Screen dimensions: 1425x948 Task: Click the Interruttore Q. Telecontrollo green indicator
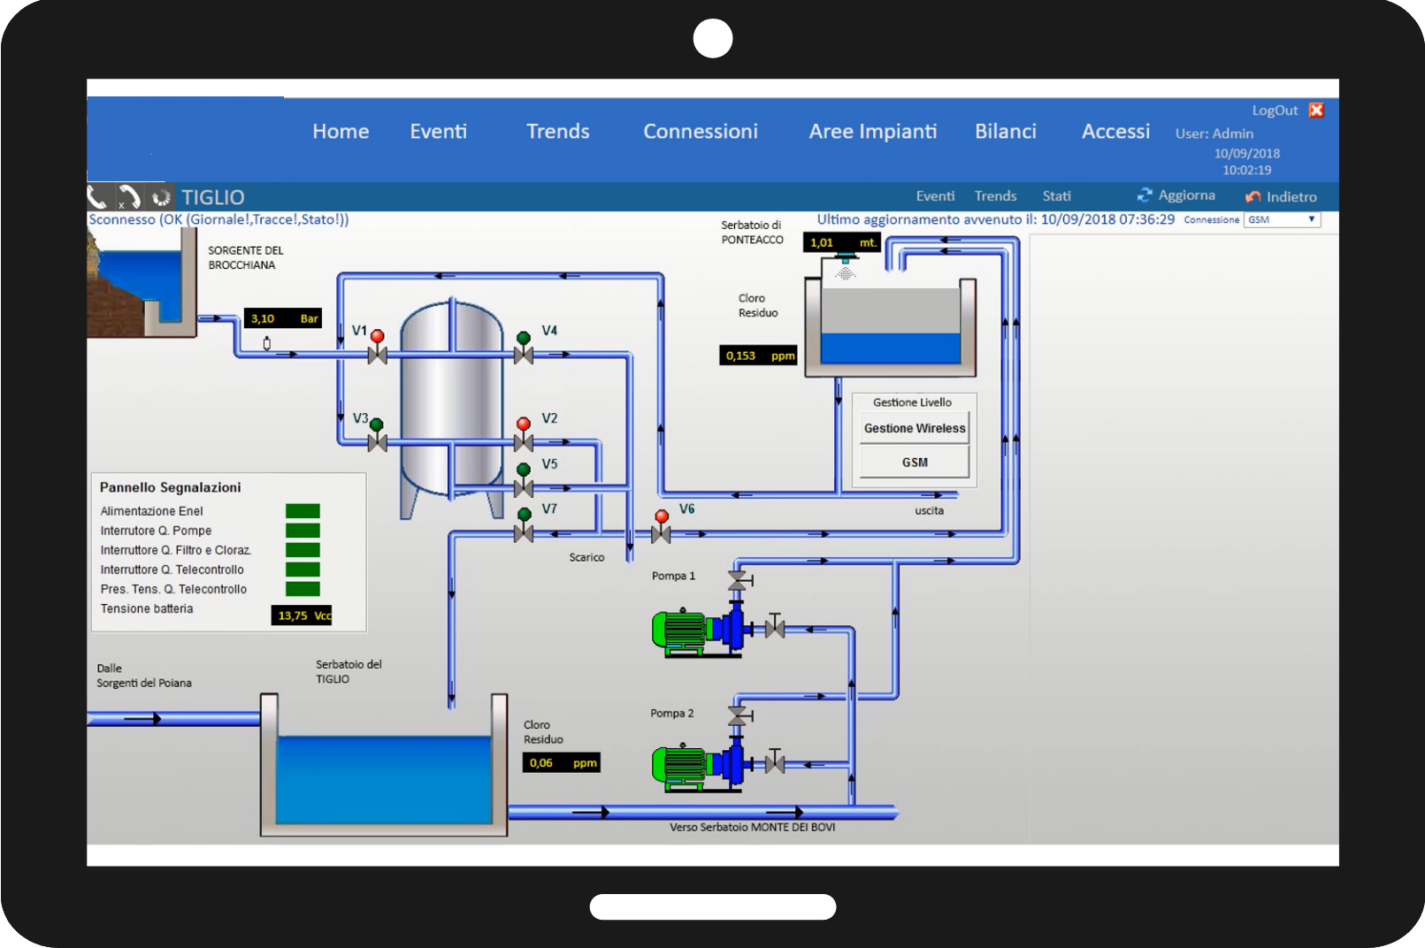tap(303, 569)
